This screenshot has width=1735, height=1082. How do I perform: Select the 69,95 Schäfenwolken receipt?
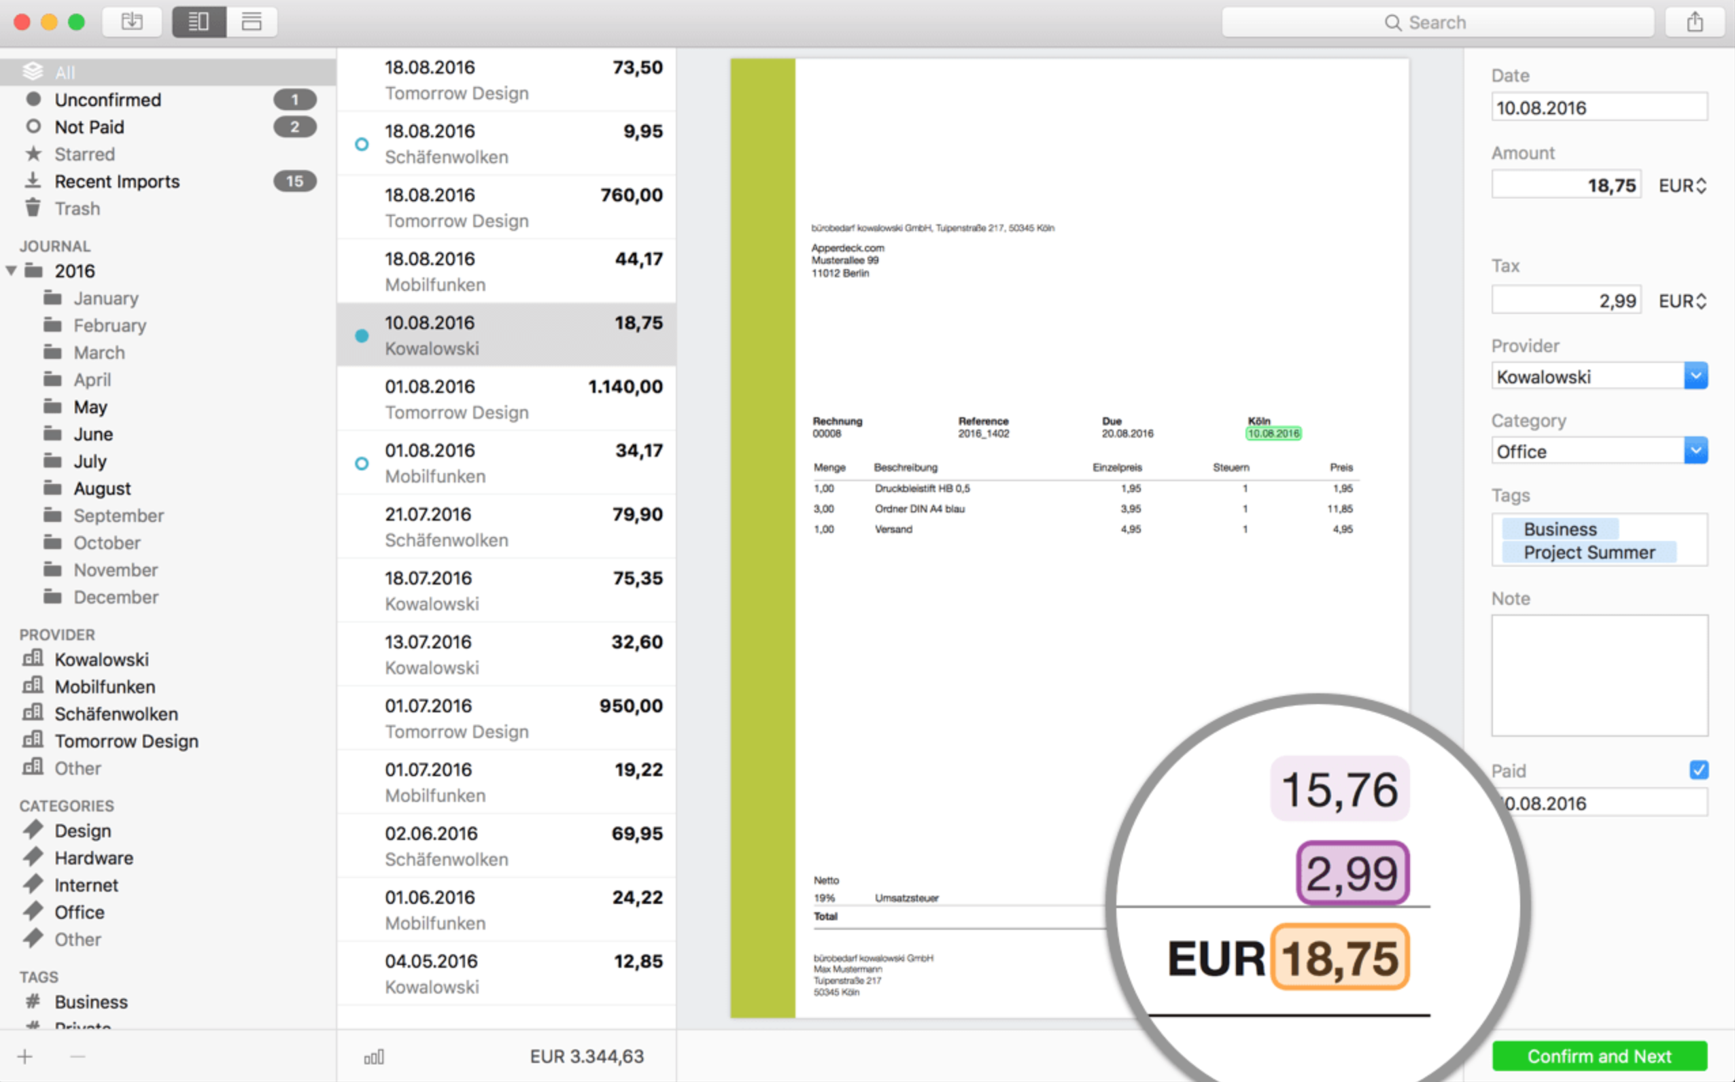506,846
